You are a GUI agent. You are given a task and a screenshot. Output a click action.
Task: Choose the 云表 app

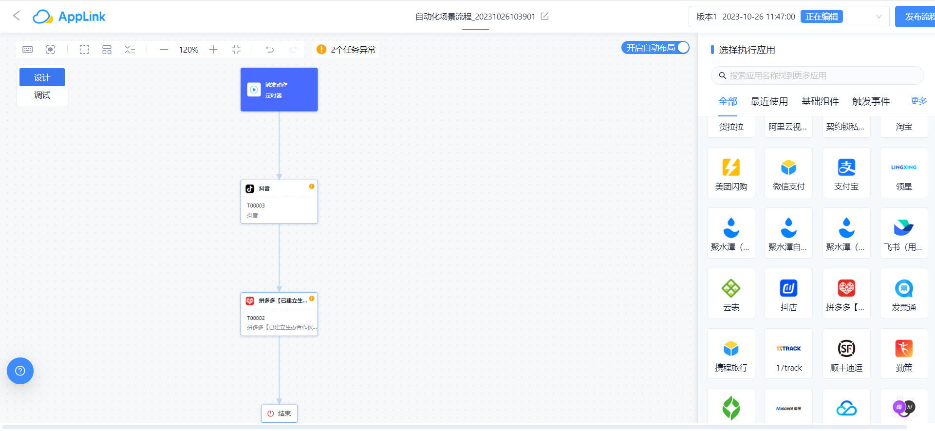point(731,294)
